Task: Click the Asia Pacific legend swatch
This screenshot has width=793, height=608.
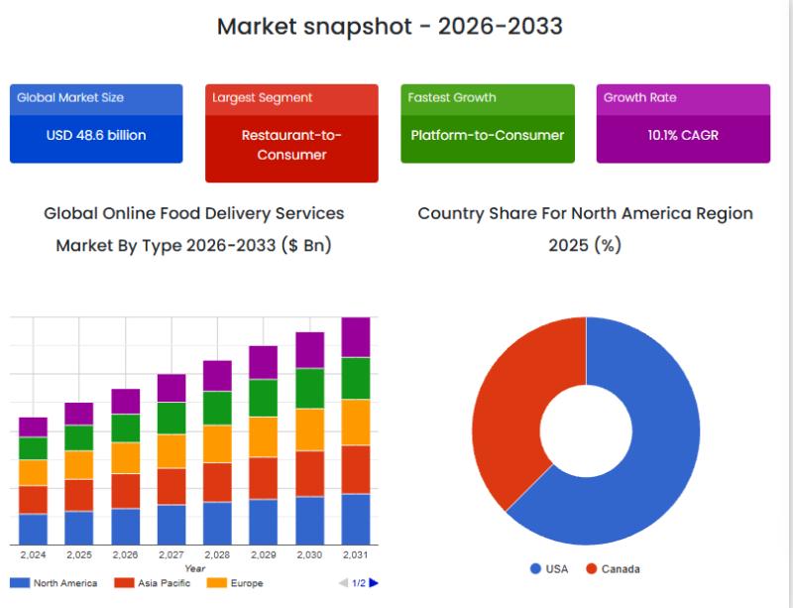Action: tap(124, 583)
